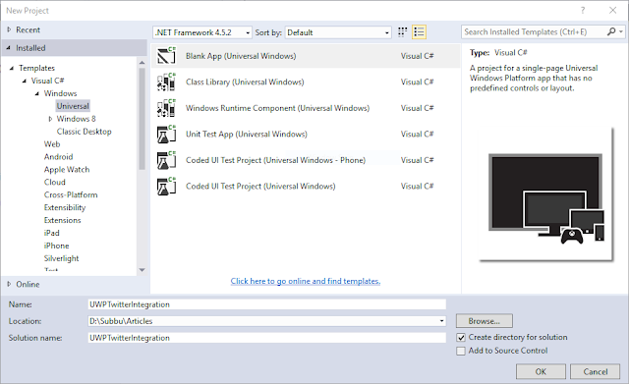Click the Solution name input field
The width and height of the screenshot is (629, 384).
pos(266,338)
